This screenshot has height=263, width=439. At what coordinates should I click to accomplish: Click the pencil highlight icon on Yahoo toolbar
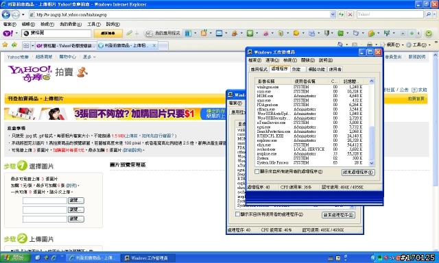[x=129, y=34]
